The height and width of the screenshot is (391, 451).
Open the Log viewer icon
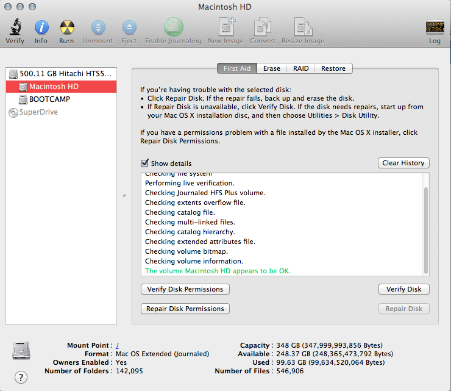tap(435, 27)
